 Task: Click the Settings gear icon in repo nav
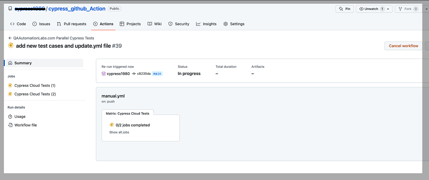click(x=225, y=24)
